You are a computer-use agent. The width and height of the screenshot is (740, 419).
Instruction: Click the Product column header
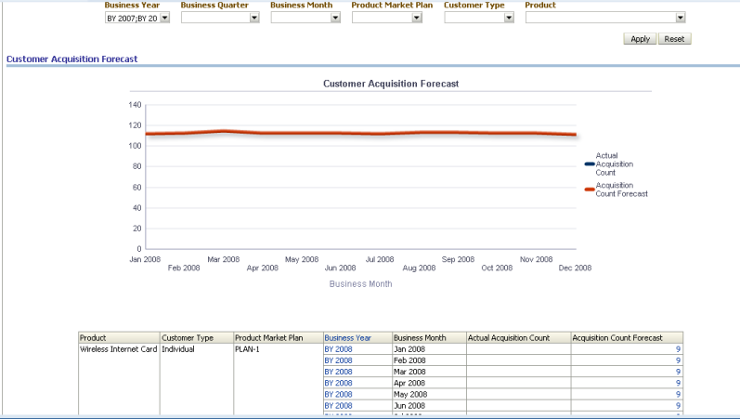pyautogui.click(x=119, y=338)
